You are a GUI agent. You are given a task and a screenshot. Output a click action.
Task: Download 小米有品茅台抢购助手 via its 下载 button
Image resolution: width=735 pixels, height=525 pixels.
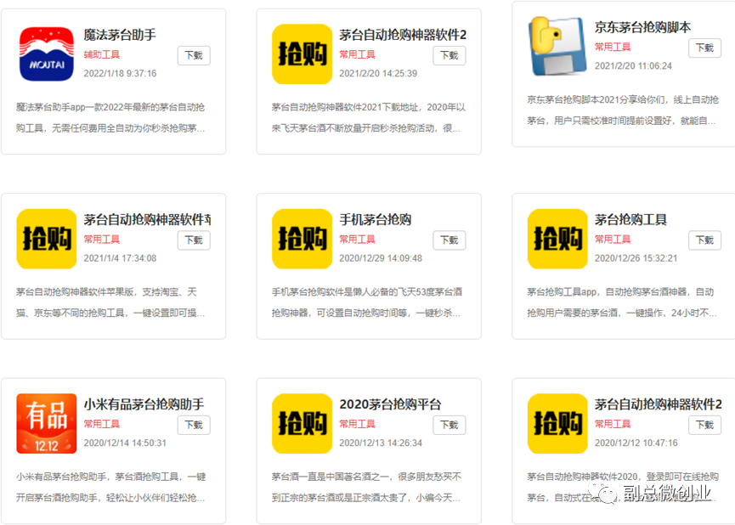(194, 425)
